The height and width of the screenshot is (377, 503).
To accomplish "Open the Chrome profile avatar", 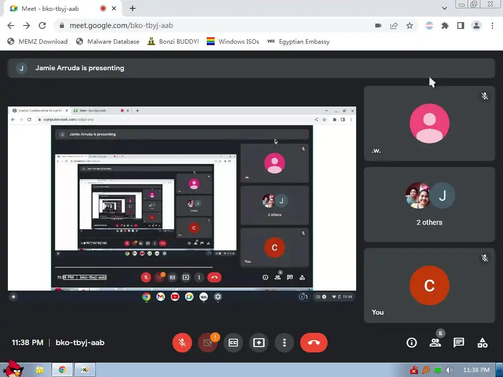I will point(476,26).
